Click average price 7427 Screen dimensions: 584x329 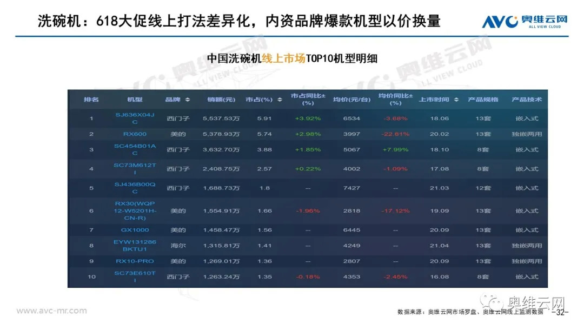(x=351, y=188)
